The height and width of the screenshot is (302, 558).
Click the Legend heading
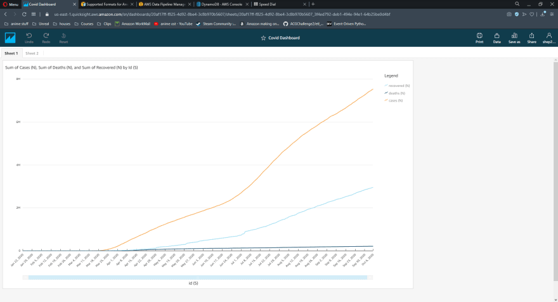[391, 76]
